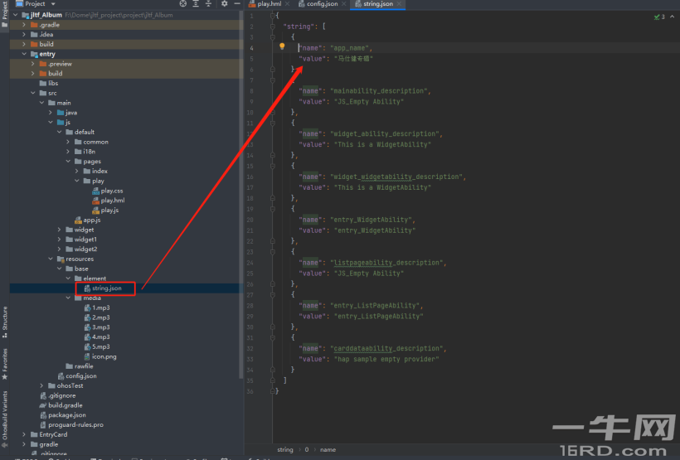Viewport: 680px width, 460px height.
Task: Hide the Project tool window with minus icon
Action: (237, 3)
